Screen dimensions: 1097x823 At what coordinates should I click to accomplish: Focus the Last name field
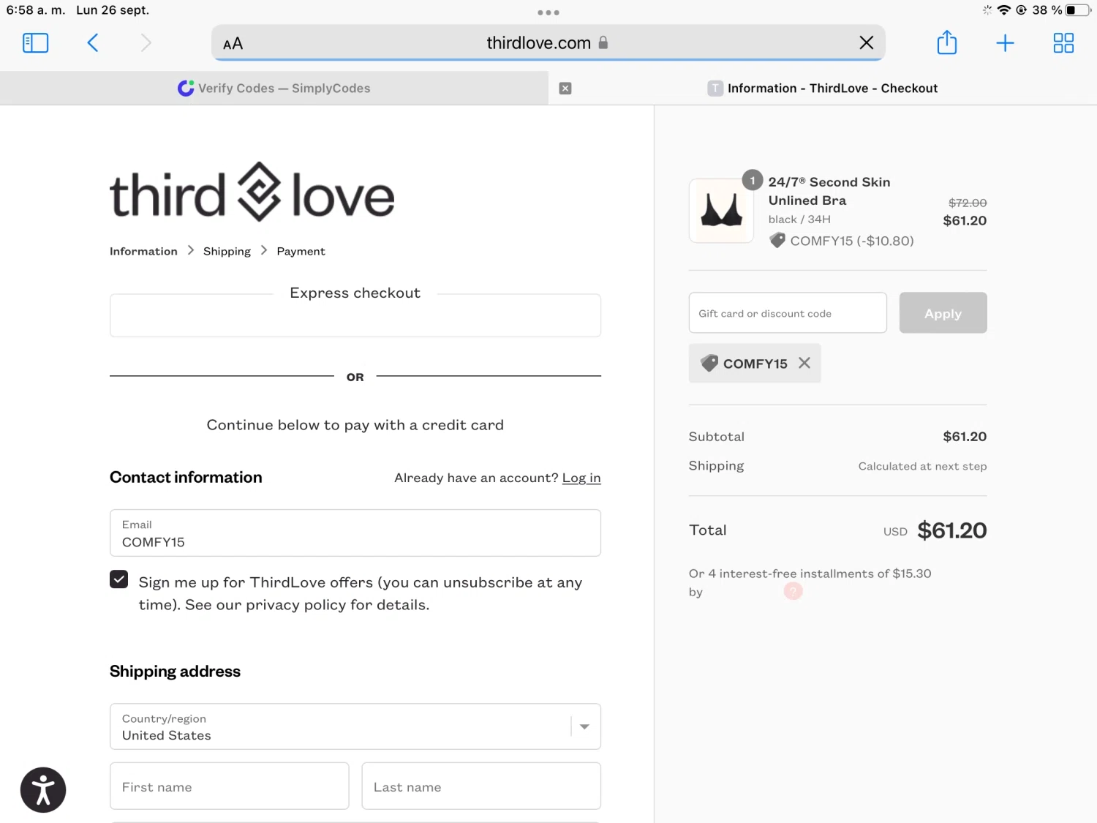click(x=481, y=786)
